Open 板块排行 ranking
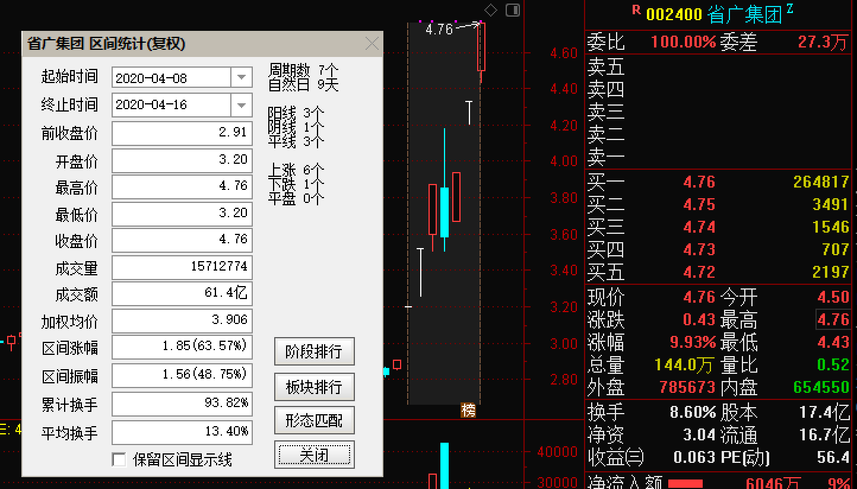 coord(314,387)
